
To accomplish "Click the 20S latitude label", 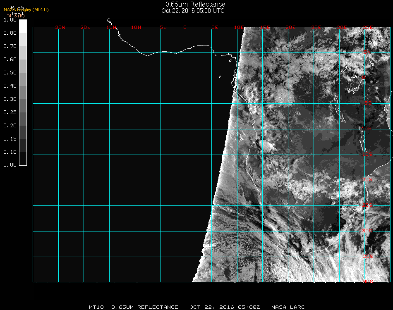I will [x=367, y=180].
